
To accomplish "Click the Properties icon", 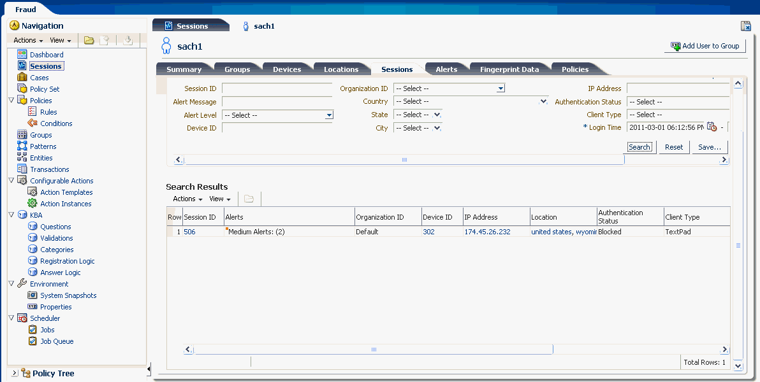I will click(33, 306).
